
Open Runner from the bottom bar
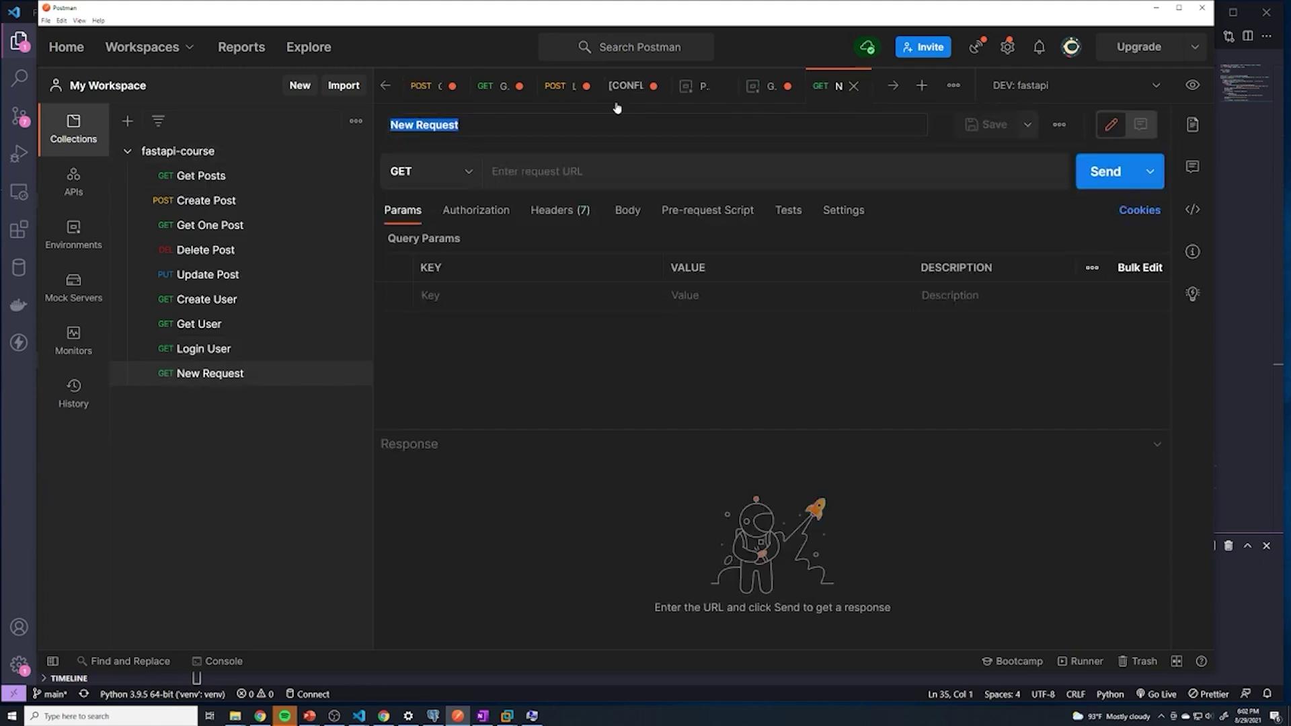1080,661
